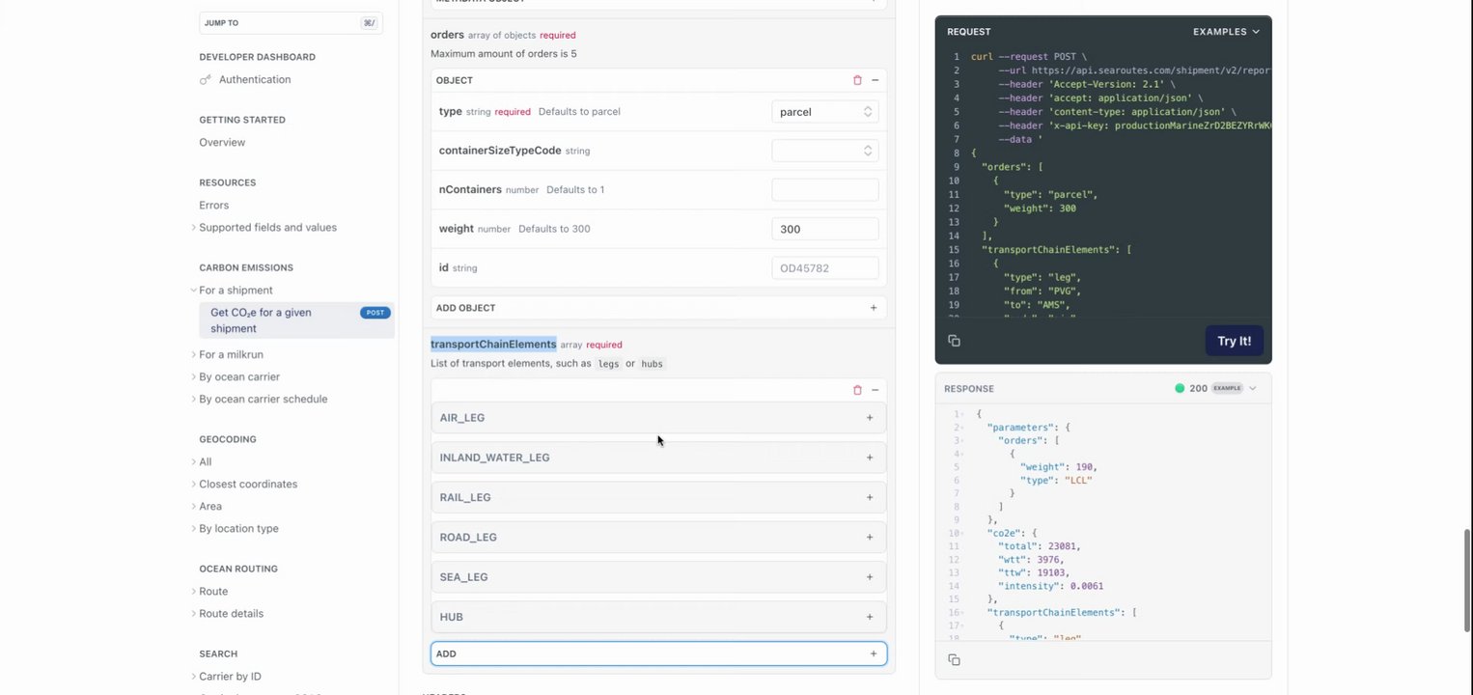Expand For a milkrun section
Viewport: 1473px width, 695px height.
[x=231, y=354]
